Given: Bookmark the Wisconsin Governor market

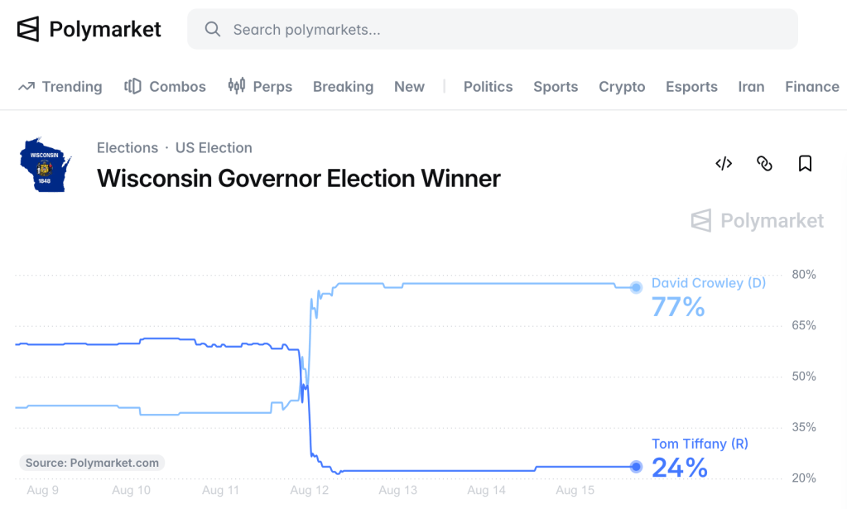Looking at the screenshot, I should [x=805, y=164].
